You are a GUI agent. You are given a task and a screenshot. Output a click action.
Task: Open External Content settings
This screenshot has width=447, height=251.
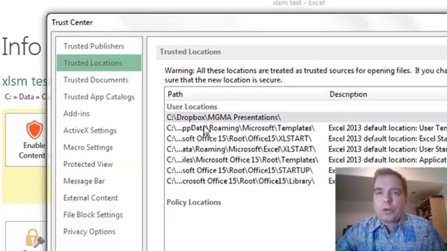90,198
